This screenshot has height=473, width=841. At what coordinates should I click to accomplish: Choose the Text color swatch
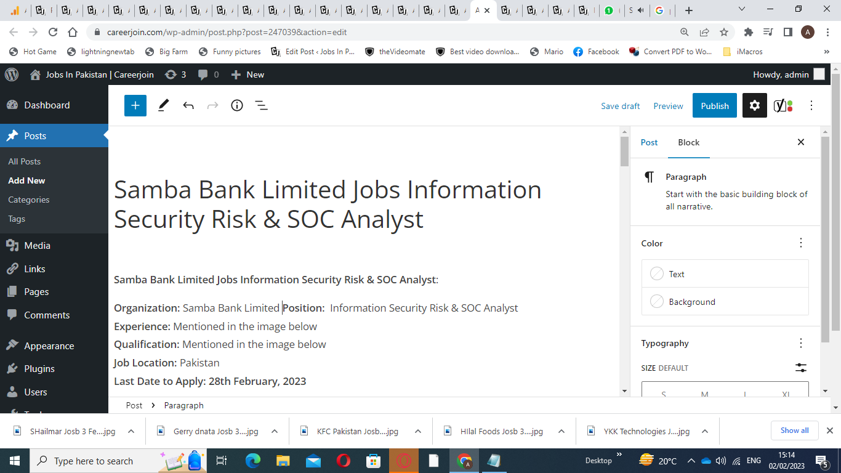pos(658,273)
